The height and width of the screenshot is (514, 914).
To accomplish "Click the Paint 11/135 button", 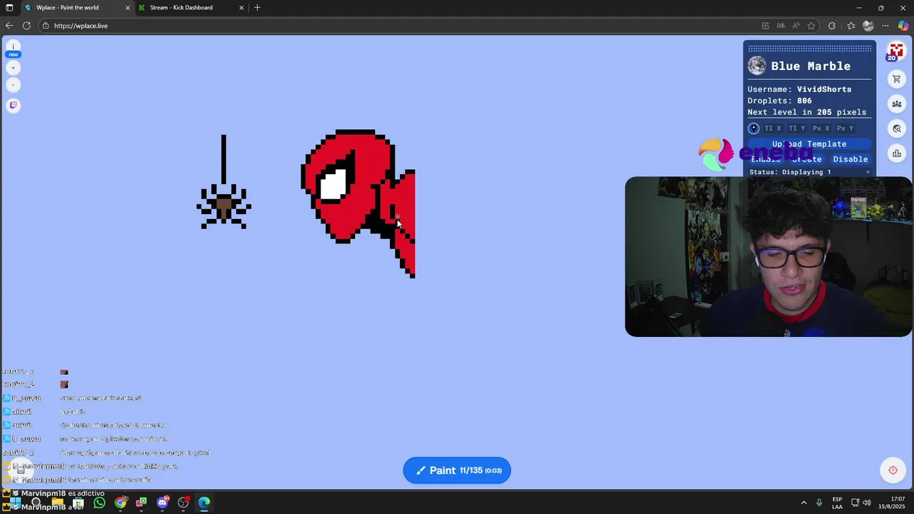I will (x=457, y=470).
